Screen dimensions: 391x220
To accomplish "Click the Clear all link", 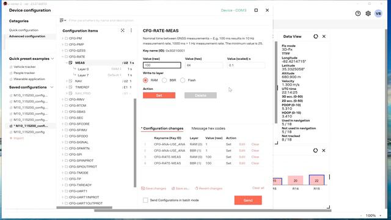I will (258, 188).
